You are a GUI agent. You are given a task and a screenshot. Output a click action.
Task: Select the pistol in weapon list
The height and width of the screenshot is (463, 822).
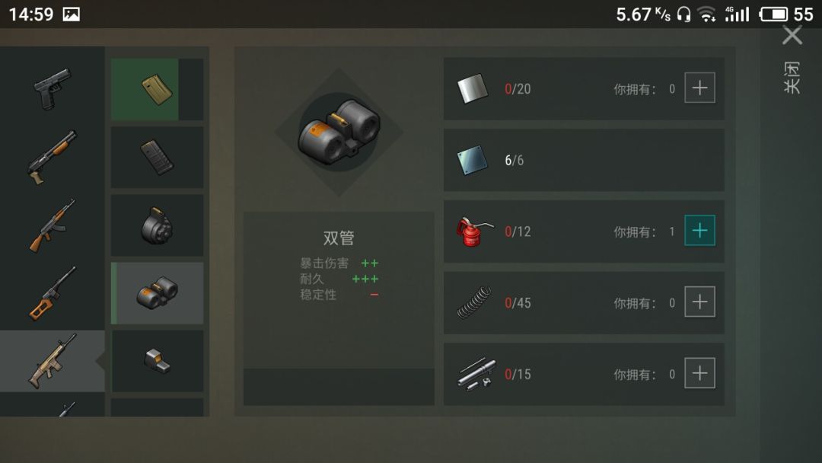click(52, 88)
